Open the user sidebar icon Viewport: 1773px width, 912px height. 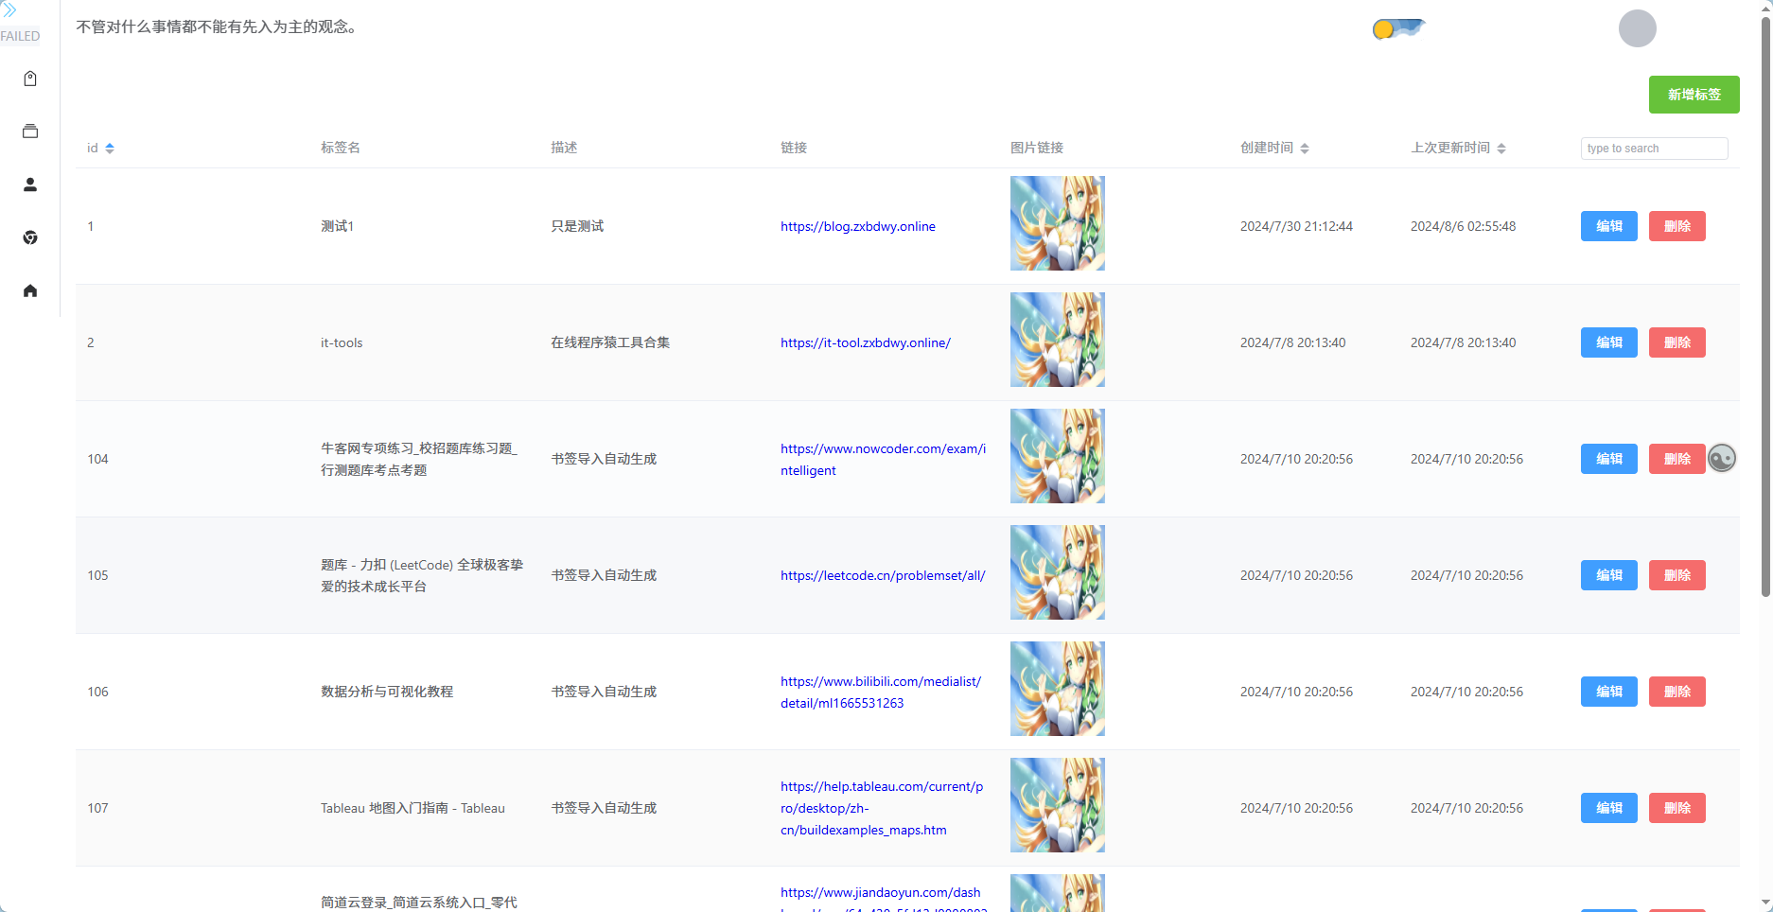(x=30, y=184)
